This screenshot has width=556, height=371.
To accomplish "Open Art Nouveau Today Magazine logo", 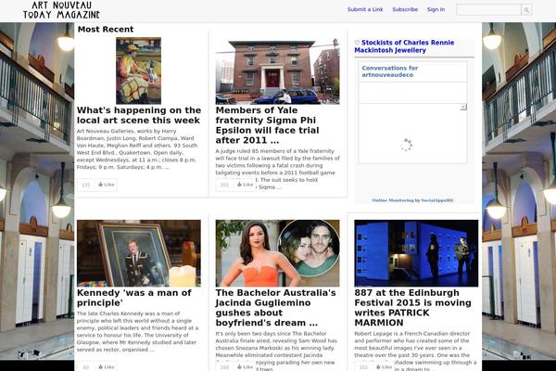I will tap(61, 10).
